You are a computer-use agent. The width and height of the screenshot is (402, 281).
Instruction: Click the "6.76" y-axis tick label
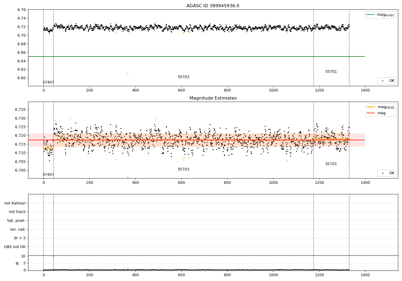pos(21,10)
